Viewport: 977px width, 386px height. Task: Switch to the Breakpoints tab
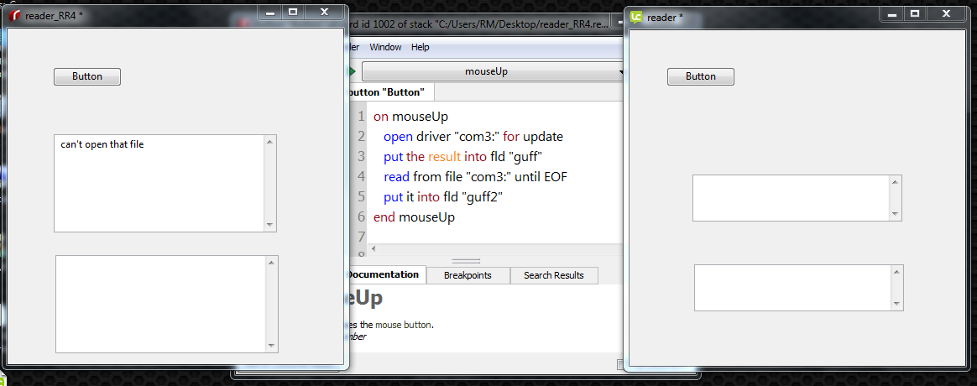pyautogui.click(x=468, y=275)
